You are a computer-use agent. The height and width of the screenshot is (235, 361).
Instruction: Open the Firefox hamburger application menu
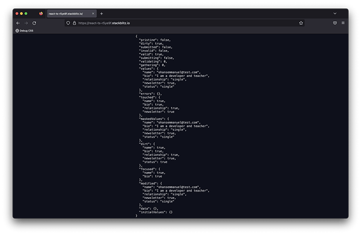[x=343, y=23]
